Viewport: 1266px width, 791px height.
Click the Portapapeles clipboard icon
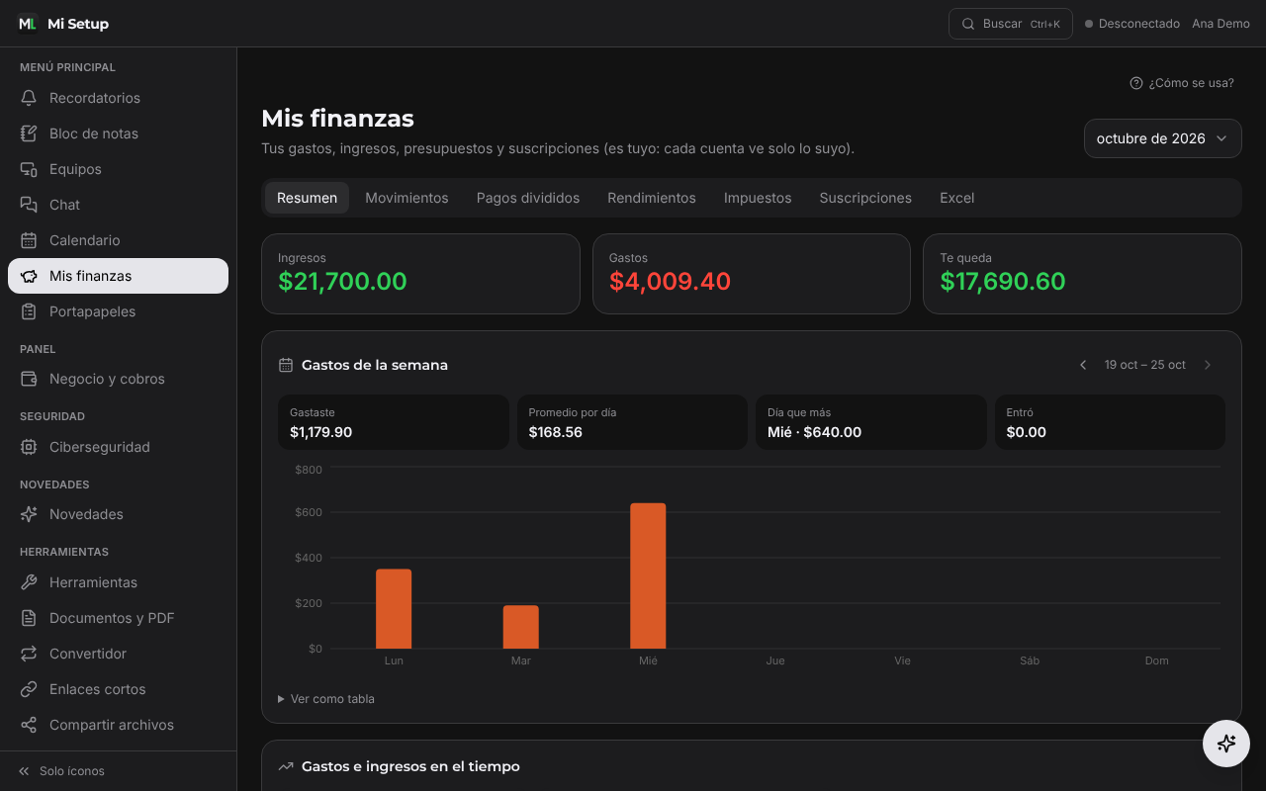pyautogui.click(x=30, y=311)
